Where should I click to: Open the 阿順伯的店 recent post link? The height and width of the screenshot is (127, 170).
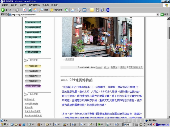click(29, 99)
